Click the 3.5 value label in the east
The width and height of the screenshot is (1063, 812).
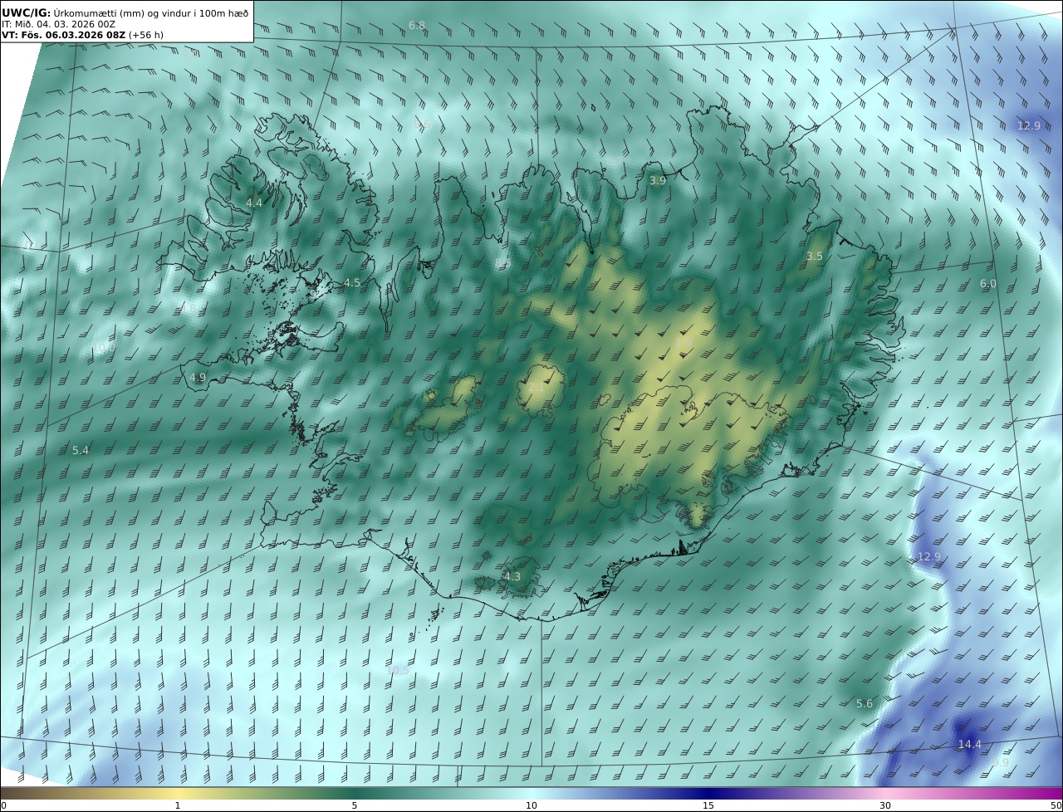pyautogui.click(x=815, y=257)
